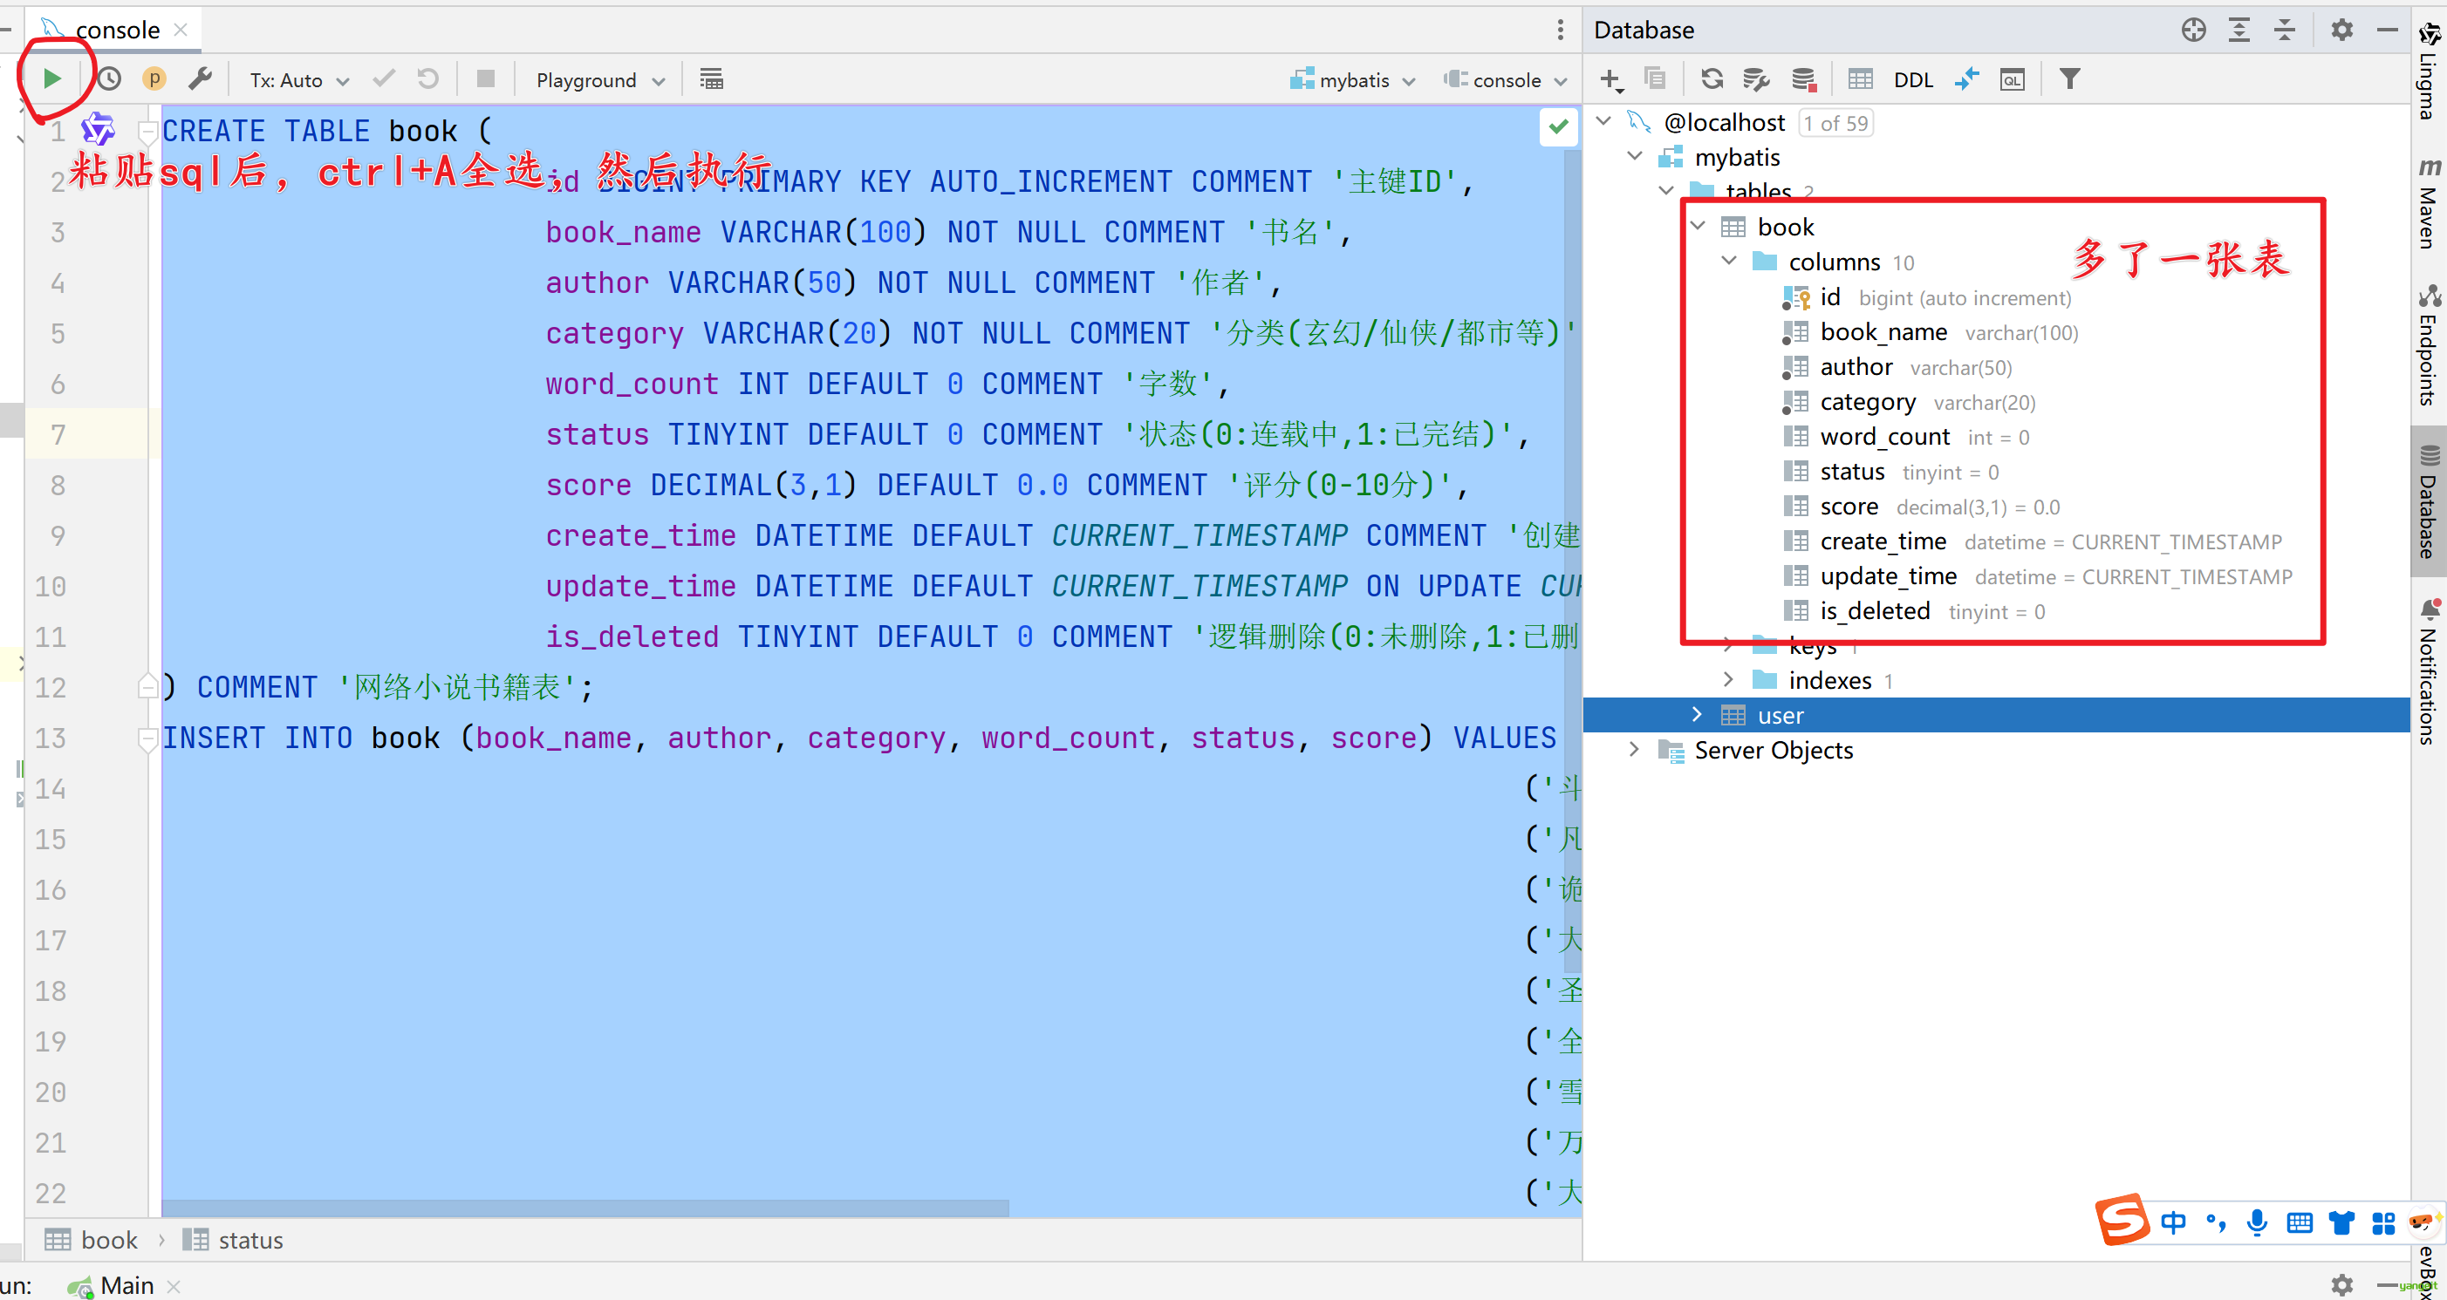Viewport: 2447px width, 1300px height.
Task: Open the console session dropdown
Action: click(x=1505, y=79)
